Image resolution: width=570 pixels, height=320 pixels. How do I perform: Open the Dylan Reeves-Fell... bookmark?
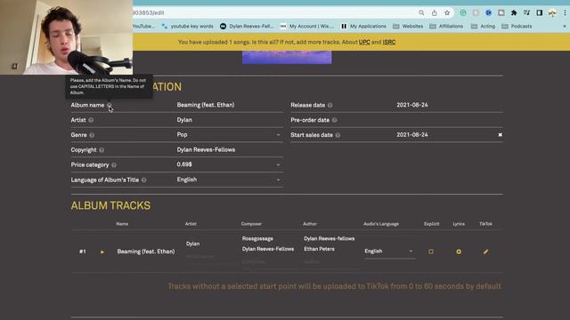(x=247, y=26)
